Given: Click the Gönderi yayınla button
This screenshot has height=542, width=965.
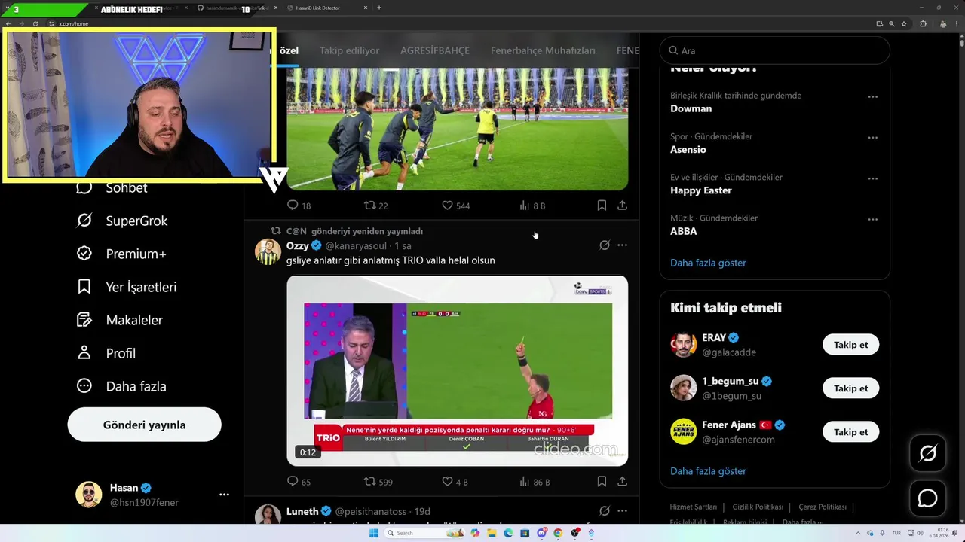Looking at the screenshot, I should coord(144,425).
